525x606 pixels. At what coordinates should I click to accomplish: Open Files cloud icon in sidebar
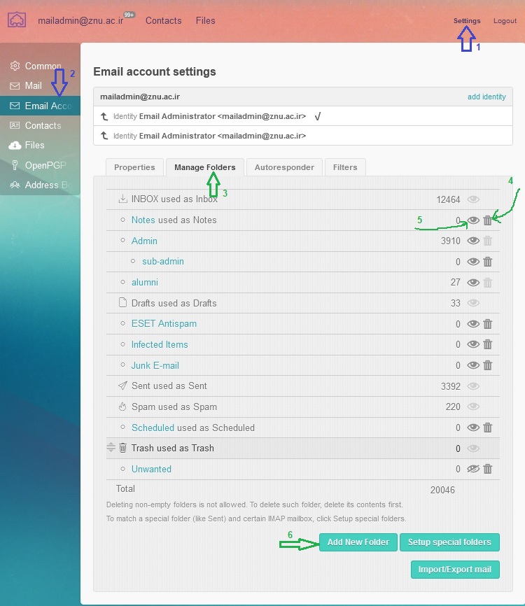(x=15, y=146)
